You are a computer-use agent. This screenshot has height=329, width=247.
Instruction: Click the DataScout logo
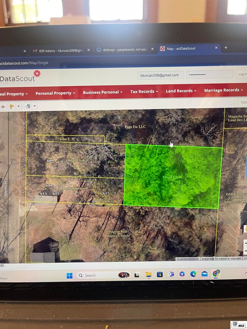tap(20, 77)
